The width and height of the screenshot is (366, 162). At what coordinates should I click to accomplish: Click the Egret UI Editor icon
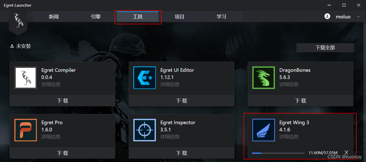pos(144,78)
